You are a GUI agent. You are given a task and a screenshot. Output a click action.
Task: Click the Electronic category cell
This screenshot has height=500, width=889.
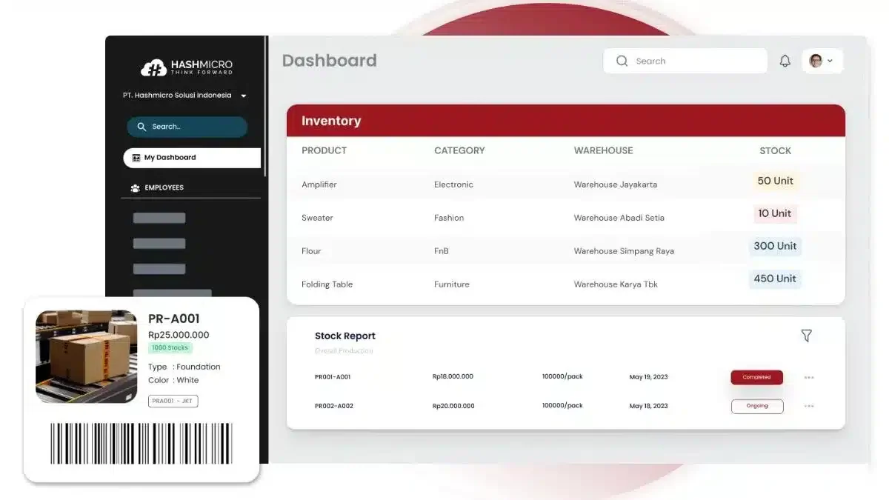[x=453, y=184]
